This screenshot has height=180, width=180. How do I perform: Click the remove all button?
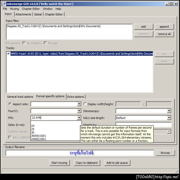click(164, 34)
